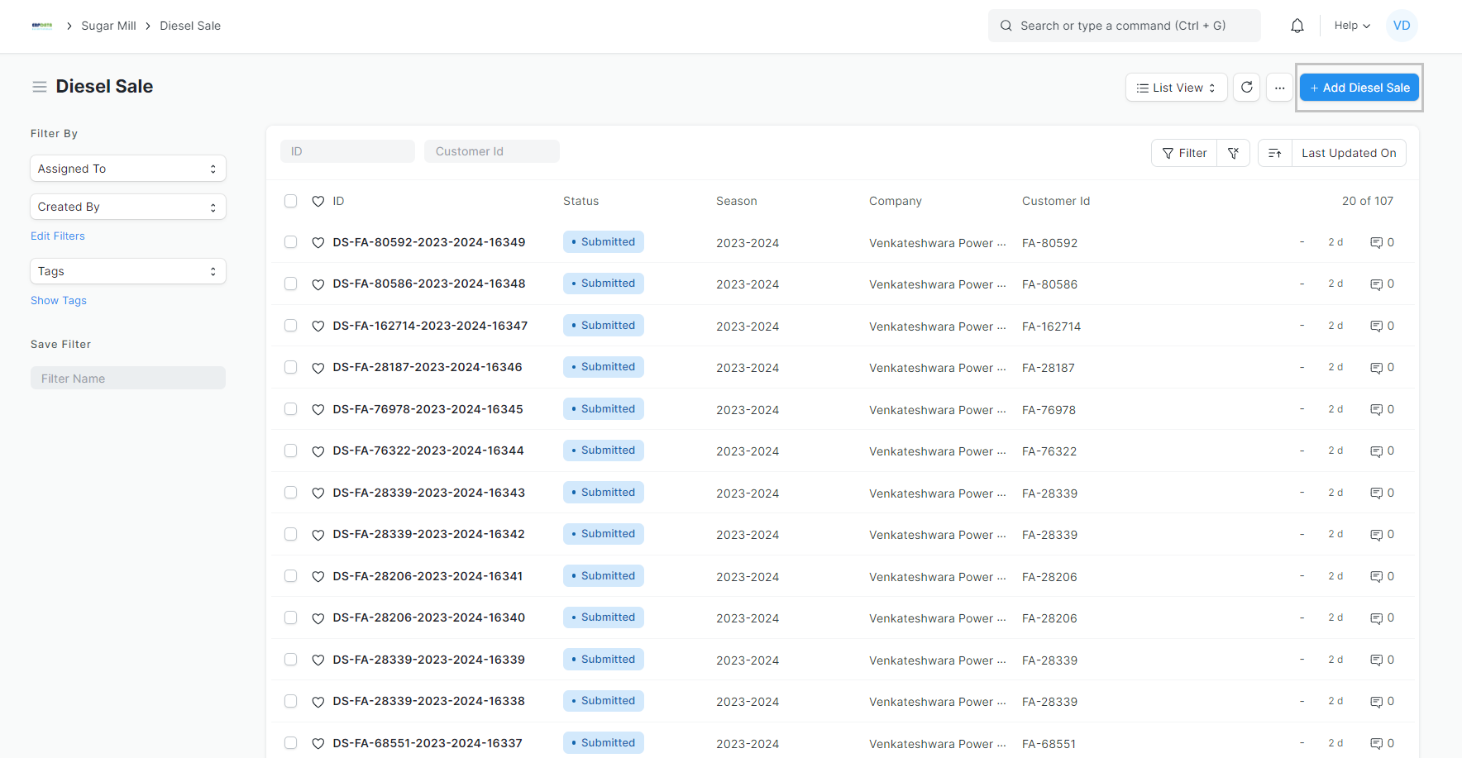Image resolution: width=1462 pixels, height=758 pixels.
Task: Open the Filter button
Action: point(1184,153)
